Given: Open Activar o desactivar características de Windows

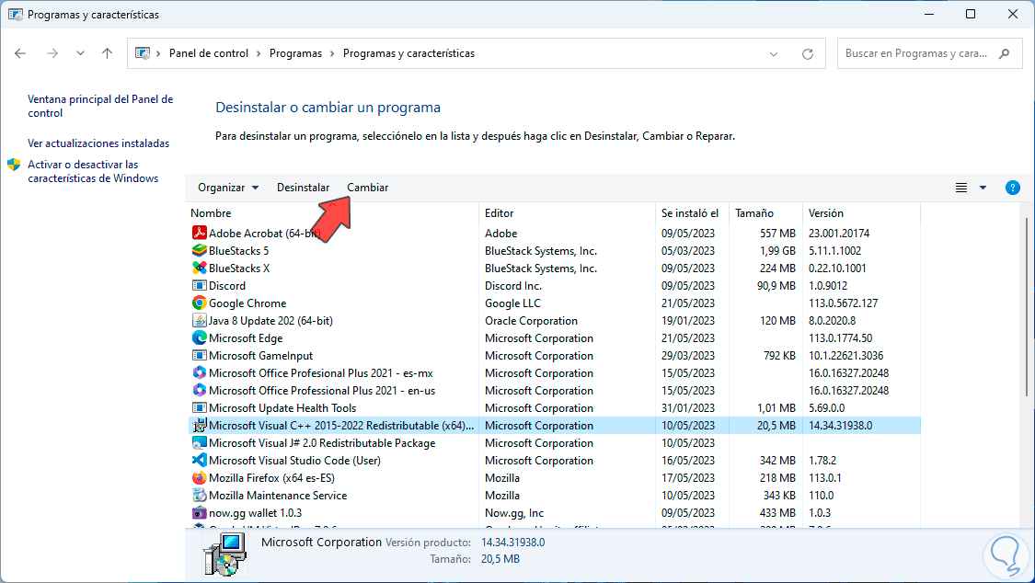Looking at the screenshot, I should tap(93, 171).
